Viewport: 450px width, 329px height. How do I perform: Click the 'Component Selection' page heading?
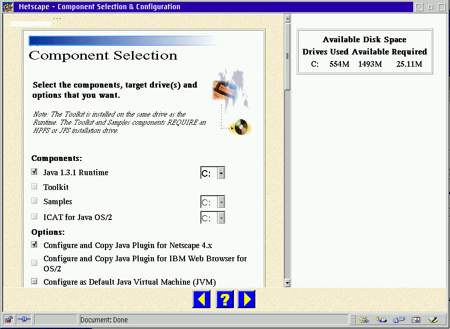point(103,56)
